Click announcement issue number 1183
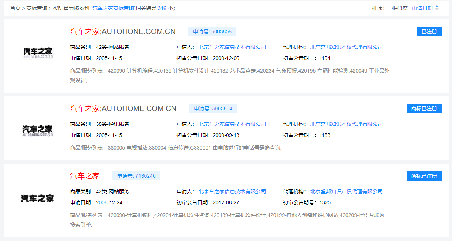This screenshot has height=241, width=452. pos(325,135)
